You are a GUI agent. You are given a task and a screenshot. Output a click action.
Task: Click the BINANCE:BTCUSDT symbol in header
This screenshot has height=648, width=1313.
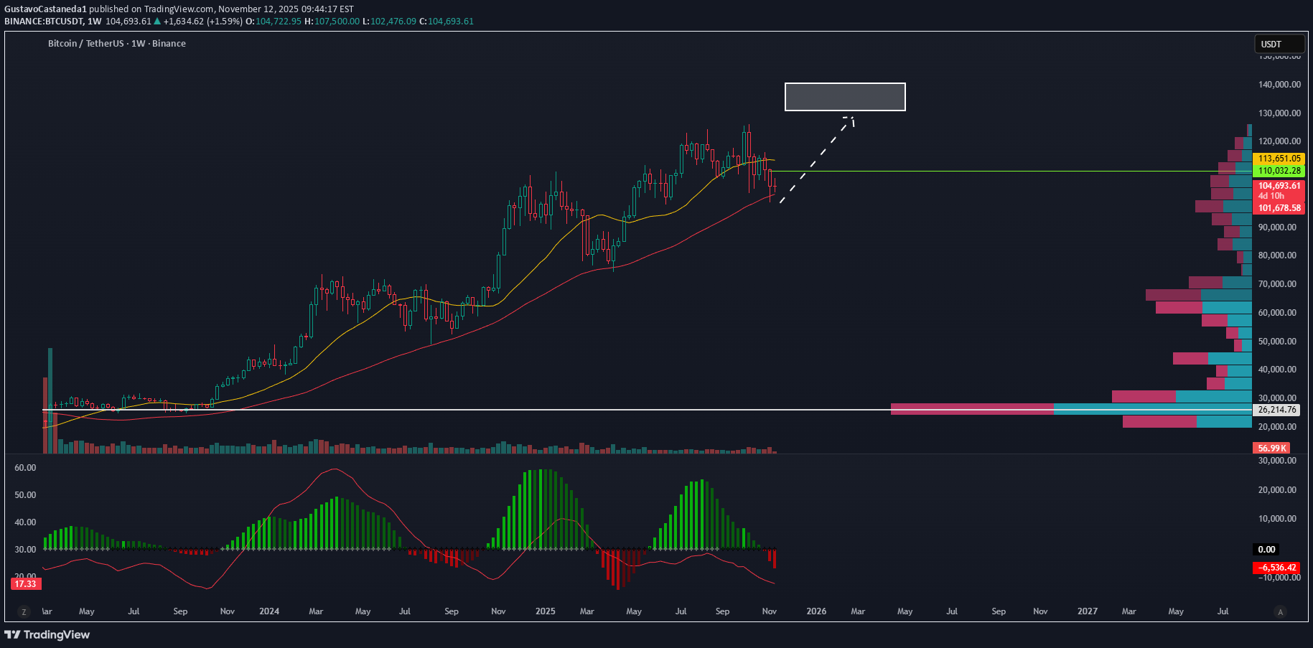point(43,22)
